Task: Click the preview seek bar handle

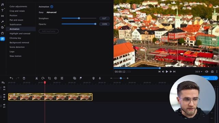Action: tap(160, 68)
